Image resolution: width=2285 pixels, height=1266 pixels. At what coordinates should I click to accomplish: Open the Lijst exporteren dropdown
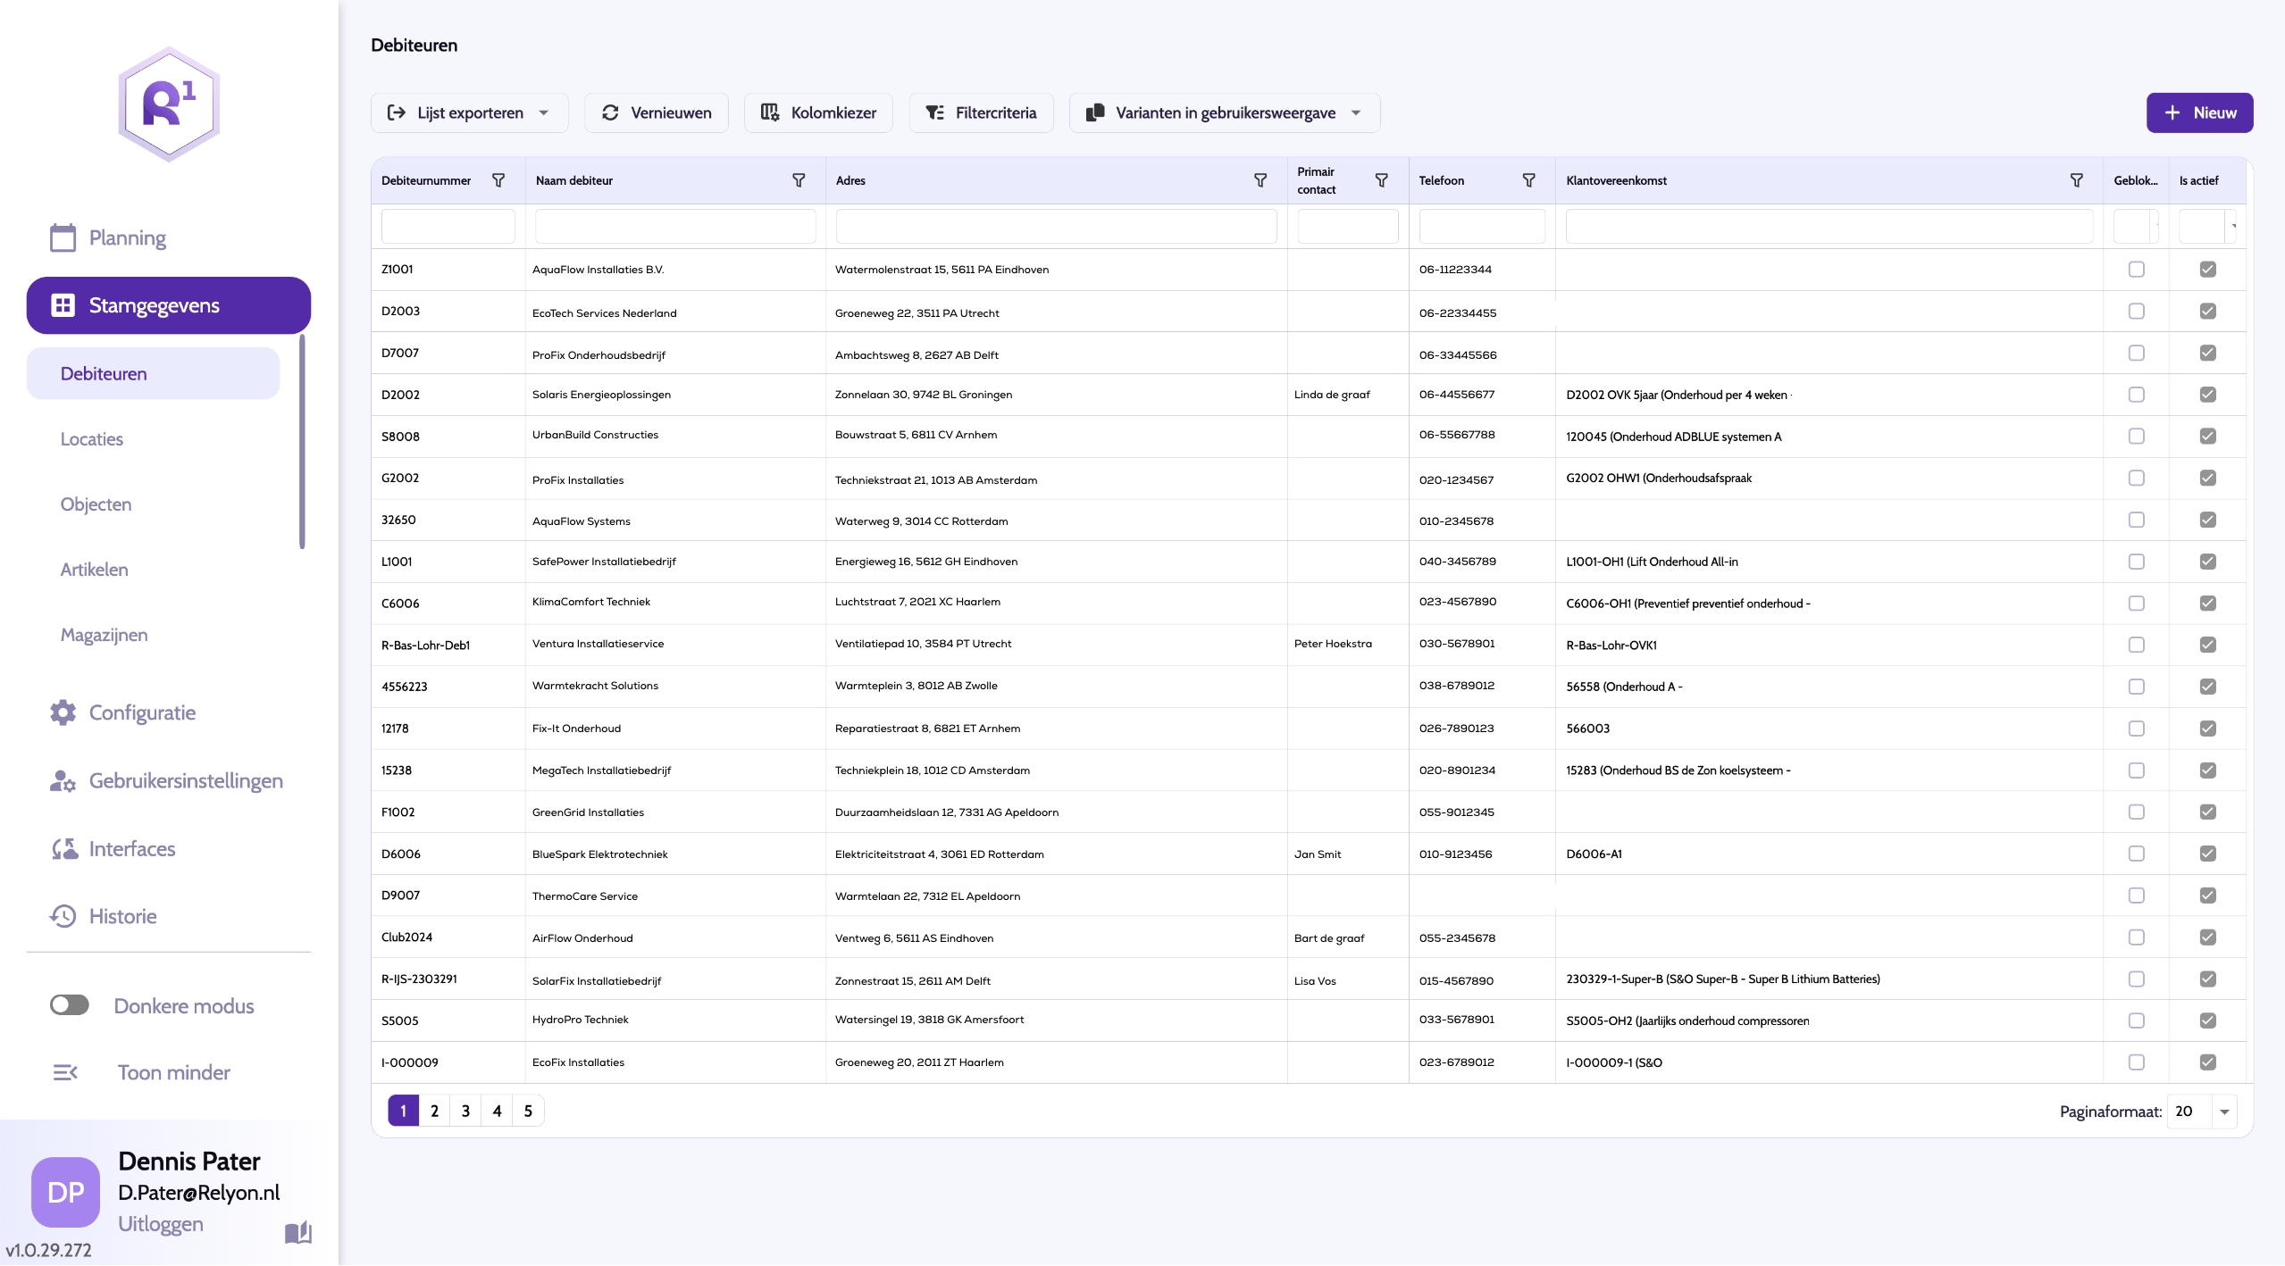coord(469,112)
